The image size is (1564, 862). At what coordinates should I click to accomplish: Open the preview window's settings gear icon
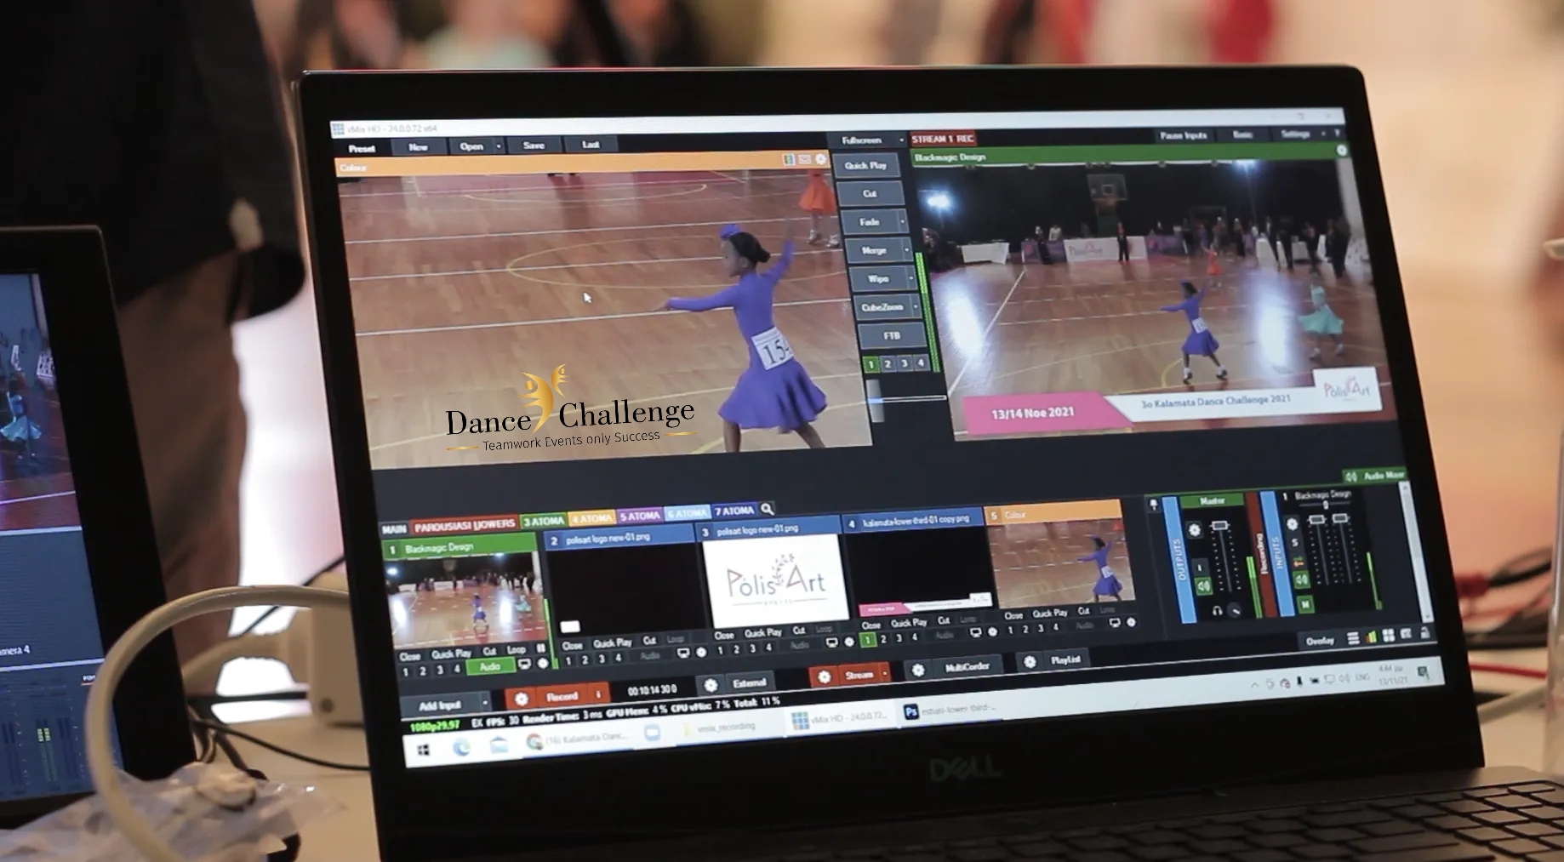coord(821,159)
